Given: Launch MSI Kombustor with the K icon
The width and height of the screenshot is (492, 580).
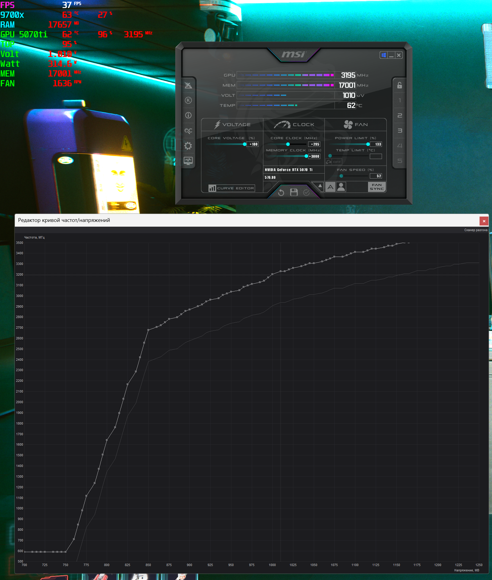Looking at the screenshot, I should click(x=188, y=100).
